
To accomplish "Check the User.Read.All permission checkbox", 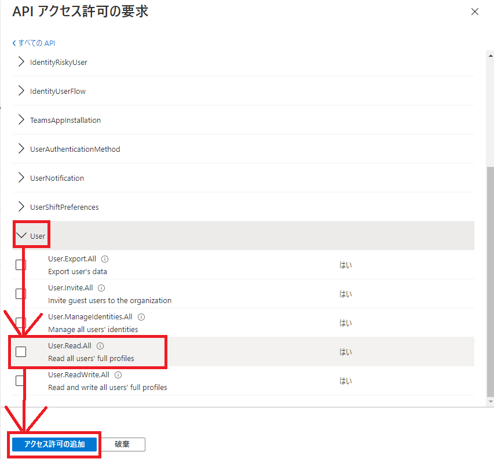I will pos(20,351).
